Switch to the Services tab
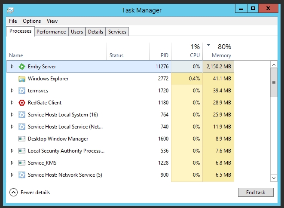The height and width of the screenshot is (208, 284). click(117, 31)
